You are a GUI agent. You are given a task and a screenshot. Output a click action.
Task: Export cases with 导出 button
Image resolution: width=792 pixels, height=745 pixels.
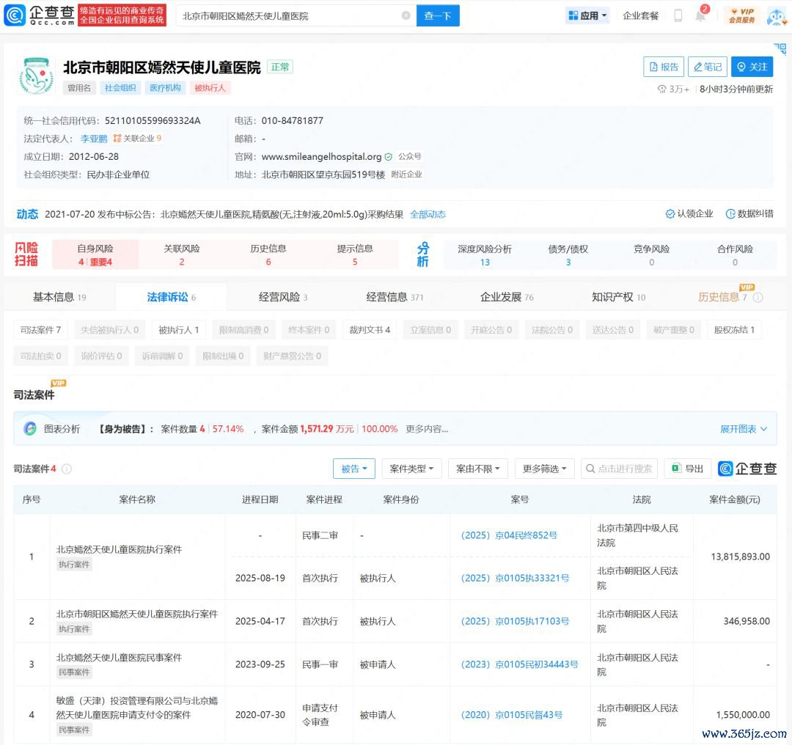point(688,469)
